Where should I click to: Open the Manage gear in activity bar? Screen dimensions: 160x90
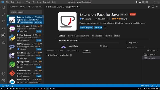[x=3, y=81]
